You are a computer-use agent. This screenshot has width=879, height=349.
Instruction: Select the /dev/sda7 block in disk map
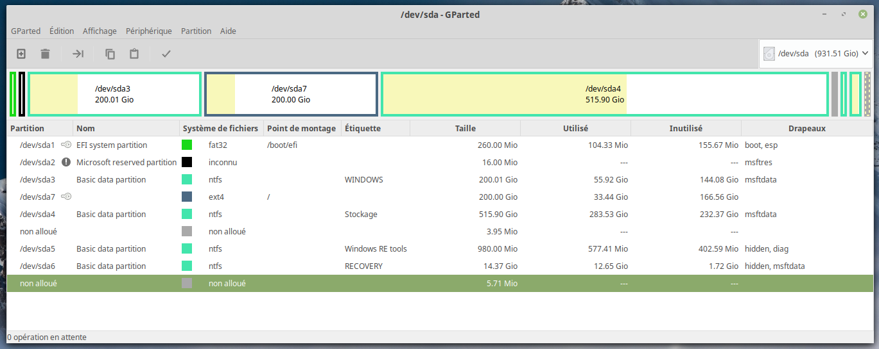[291, 94]
